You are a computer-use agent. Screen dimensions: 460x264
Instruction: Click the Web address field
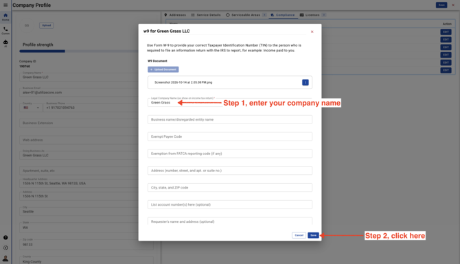click(x=79, y=140)
